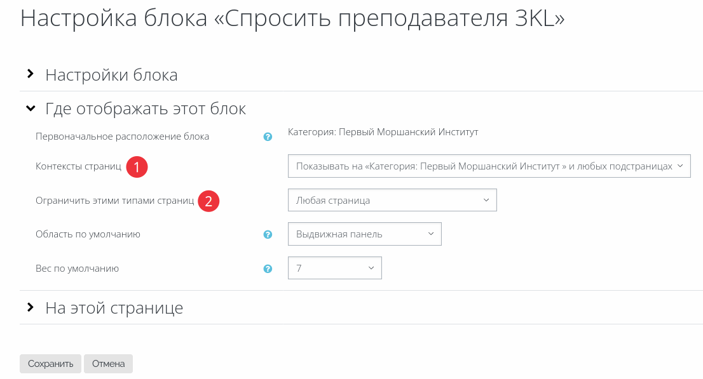The image size is (703, 379).
Task: Click the На этой странице section heading
Action: click(114, 309)
